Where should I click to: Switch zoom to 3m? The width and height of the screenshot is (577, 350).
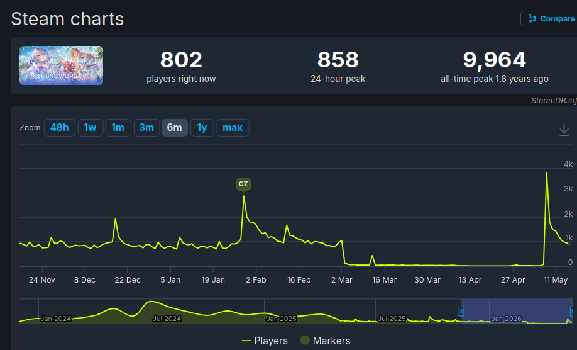(x=146, y=128)
